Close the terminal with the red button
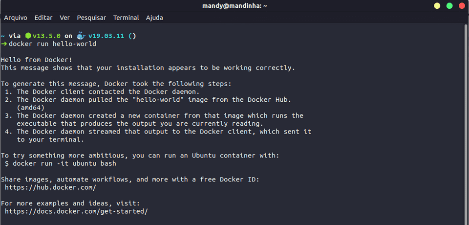This screenshot has width=469, height=225. click(462, 6)
